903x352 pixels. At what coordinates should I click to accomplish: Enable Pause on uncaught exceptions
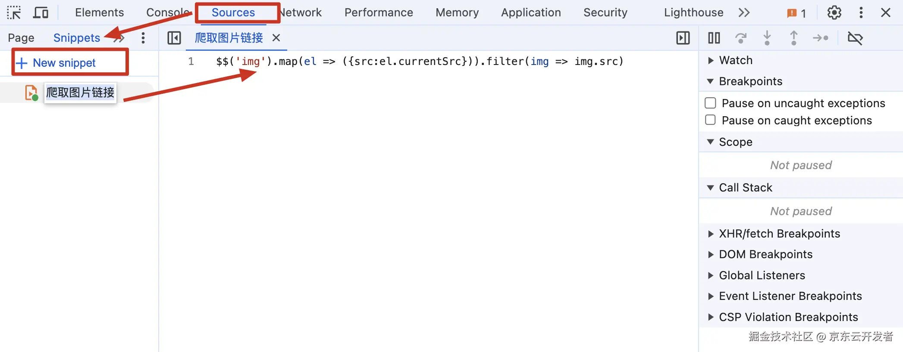pos(710,103)
